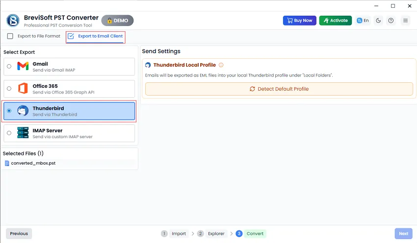
Task: Go back with the Previous button
Action: coord(19,233)
